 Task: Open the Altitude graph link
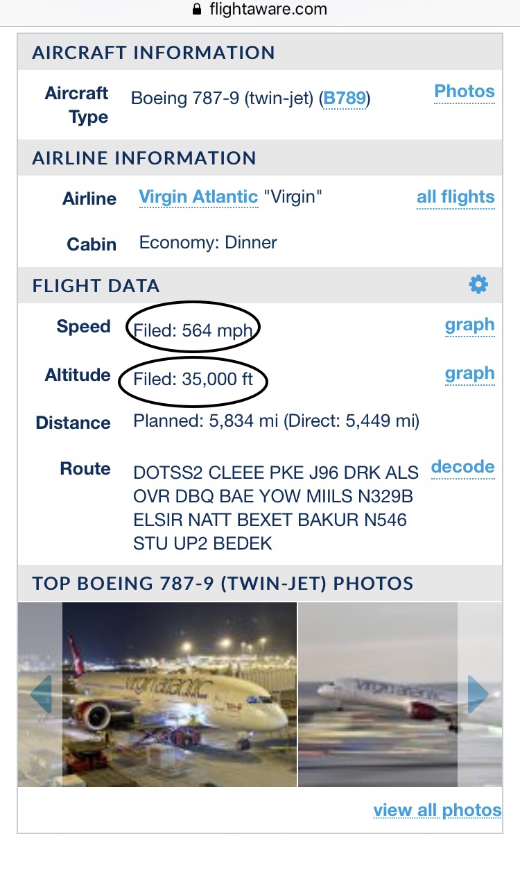[x=469, y=374]
